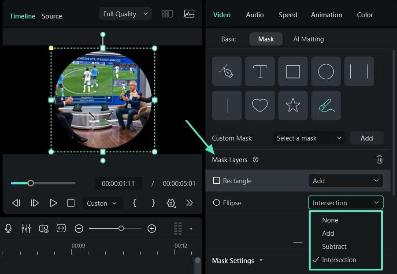
Task: Open track layout options arrow
Action: [x=191, y=229]
